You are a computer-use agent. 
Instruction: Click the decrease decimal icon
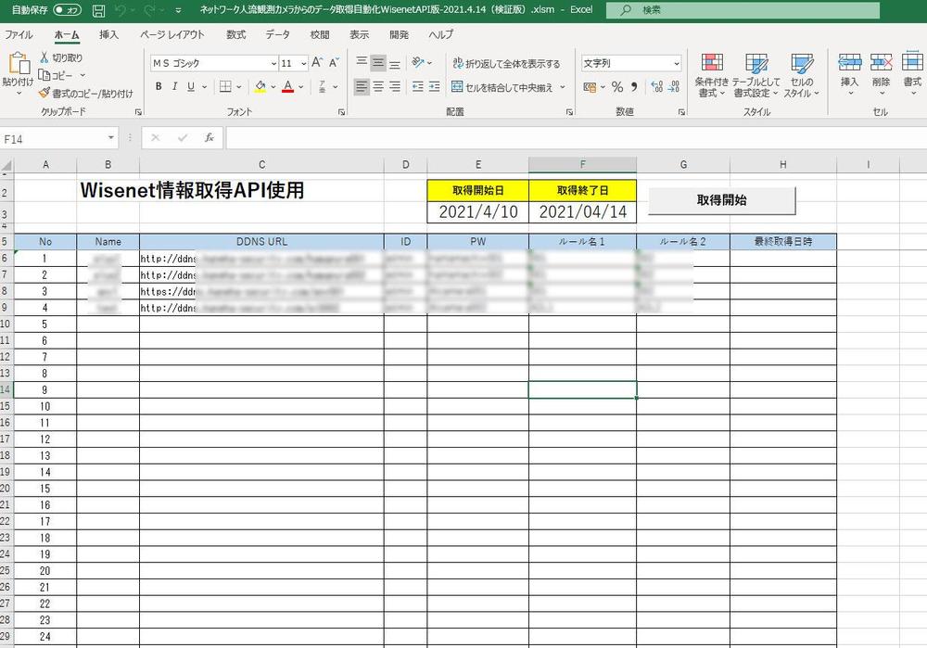click(x=674, y=87)
